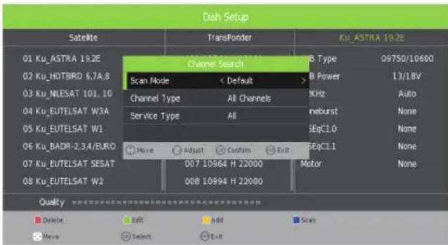The width and height of the screenshot is (448, 245).
Task: Click the 22KHz Auto value
Action: (407, 94)
